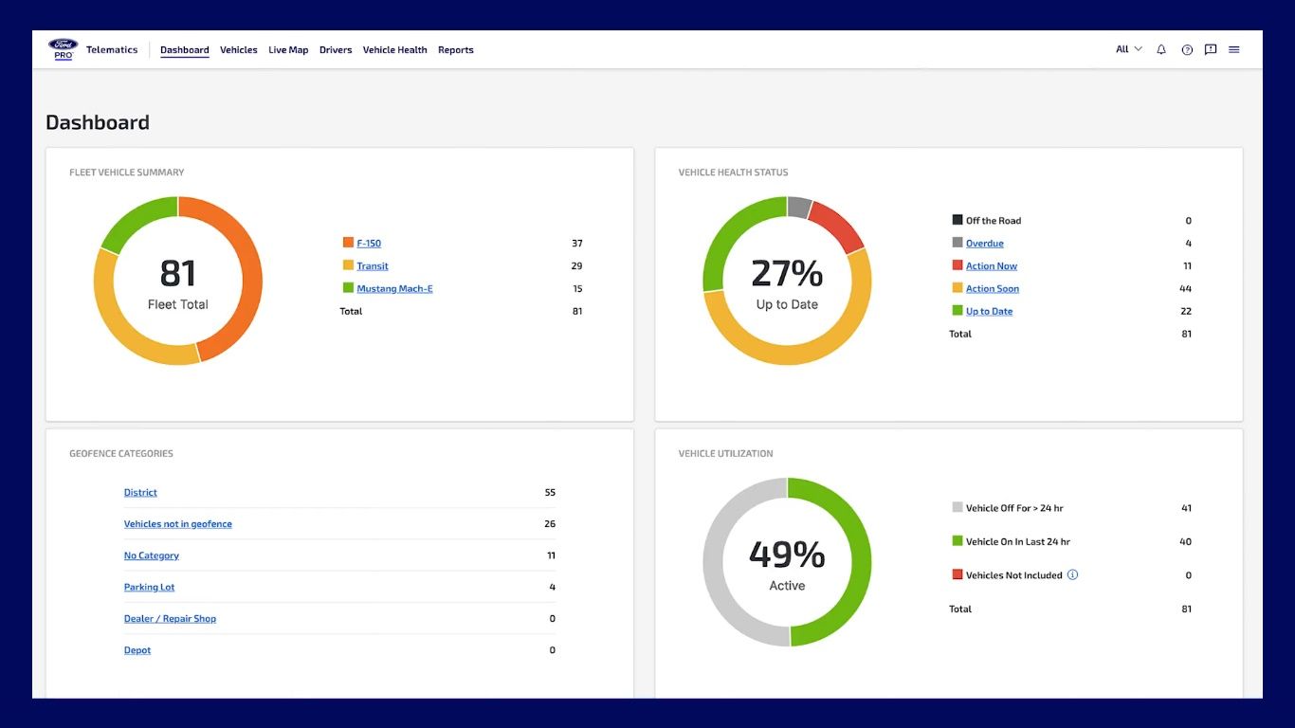The image size is (1295, 728).
Task: Open the District geofence category
Action: [x=140, y=493]
